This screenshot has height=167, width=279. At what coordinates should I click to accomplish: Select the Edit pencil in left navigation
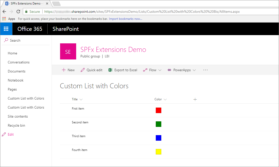pos(4,134)
